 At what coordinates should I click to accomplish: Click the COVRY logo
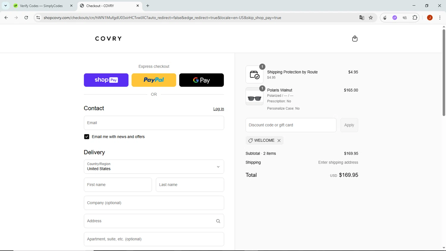[x=109, y=39]
